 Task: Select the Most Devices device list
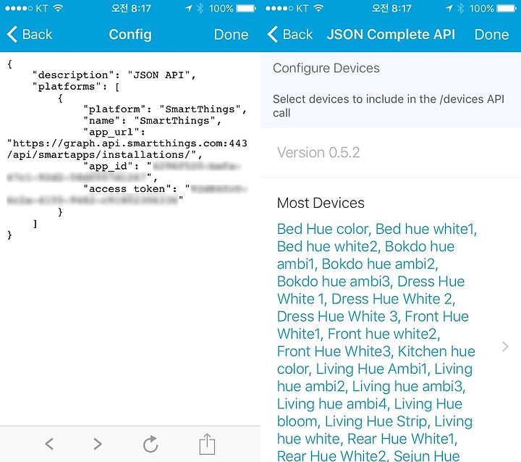coord(376,342)
